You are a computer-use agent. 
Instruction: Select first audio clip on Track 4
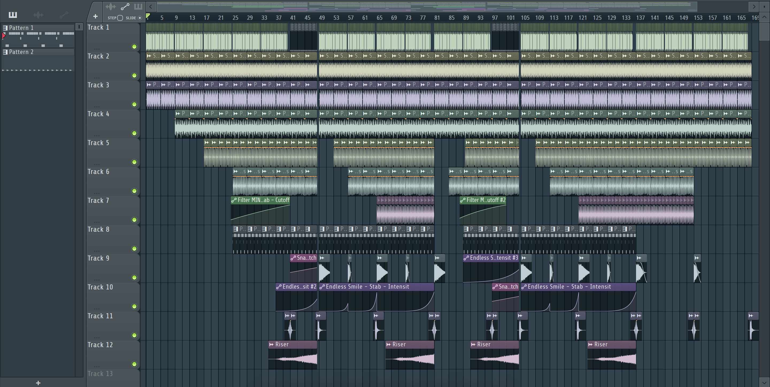(x=182, y=124)
